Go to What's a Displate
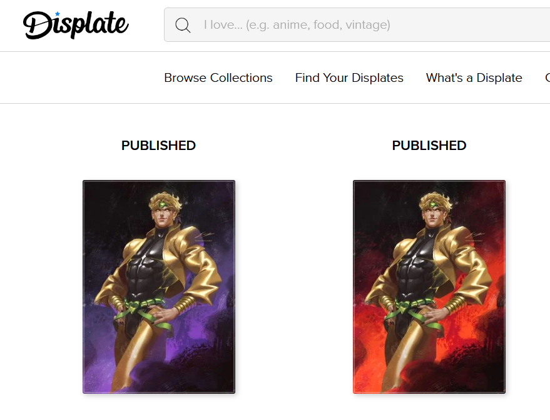Screen dimensions: 550x420 [x=474, y=77]
